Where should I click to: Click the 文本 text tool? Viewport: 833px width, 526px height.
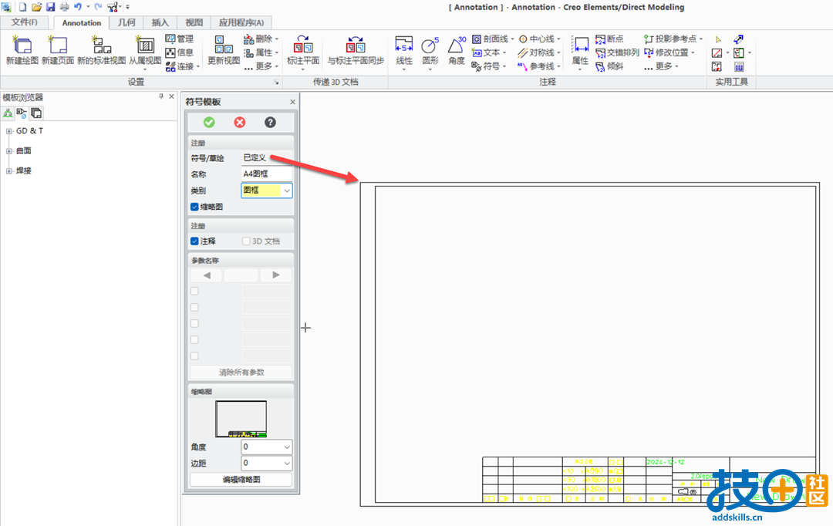click(486, 52)
